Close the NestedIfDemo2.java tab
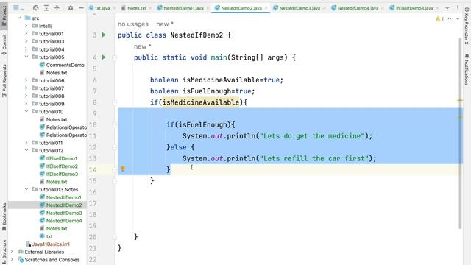The height and width of the screenshot is (265, 471). (266, 8)
